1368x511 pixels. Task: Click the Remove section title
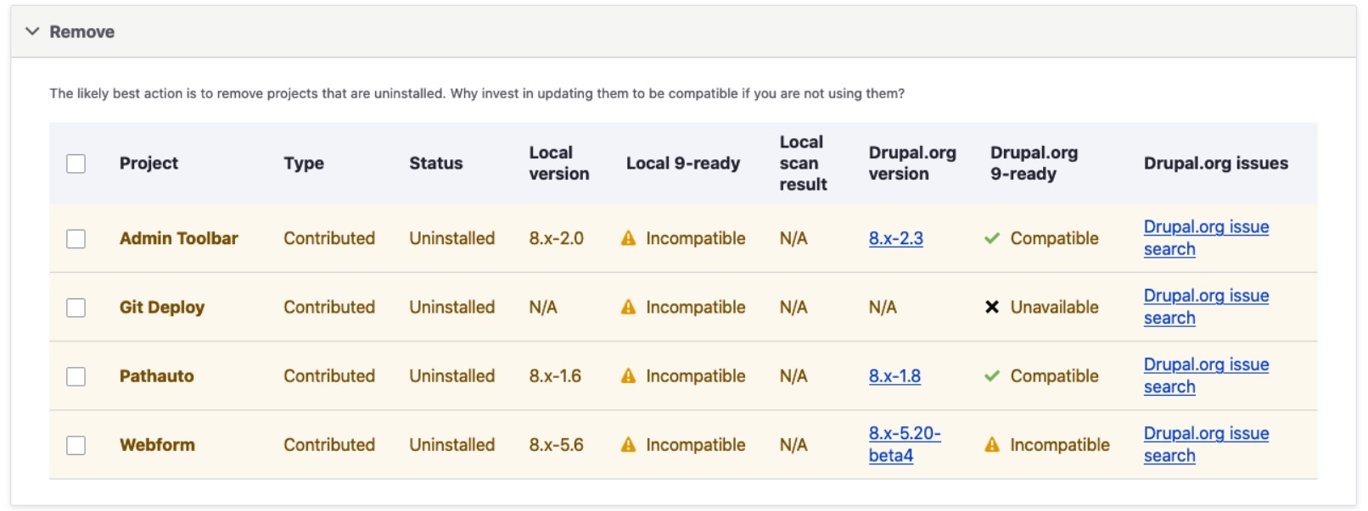click(x=81, y=31)
